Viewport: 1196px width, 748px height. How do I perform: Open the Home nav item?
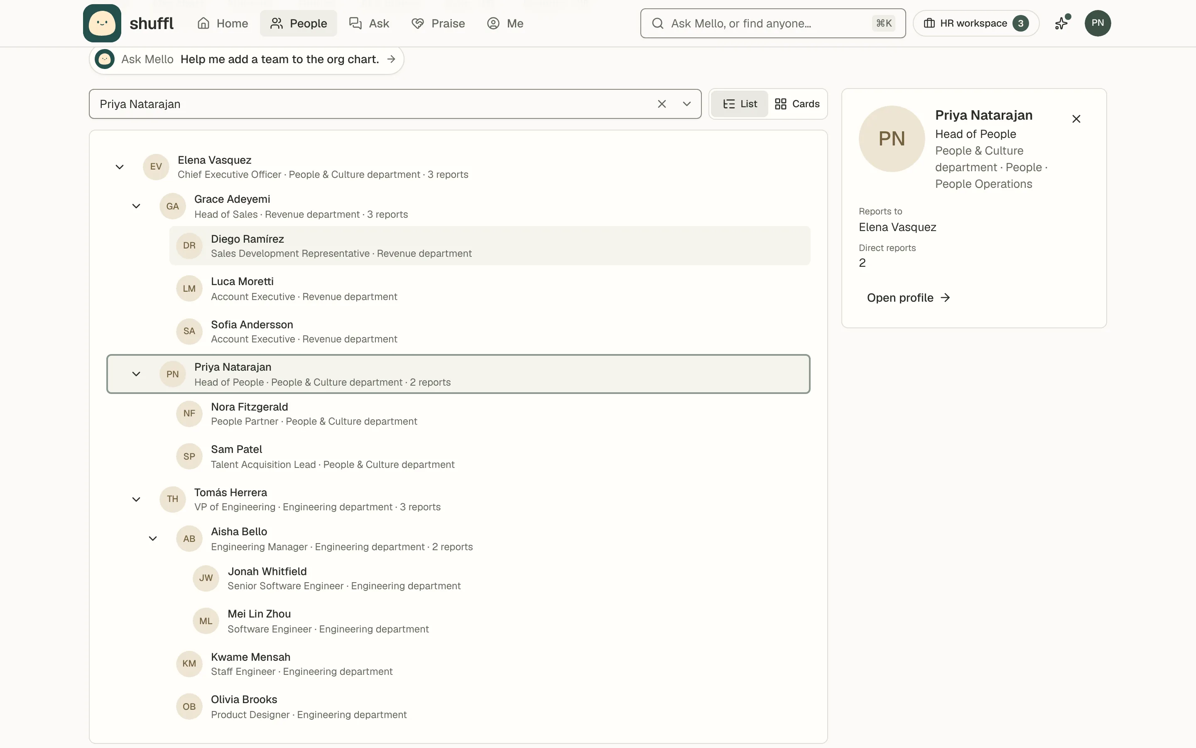(x=223, y=23)
